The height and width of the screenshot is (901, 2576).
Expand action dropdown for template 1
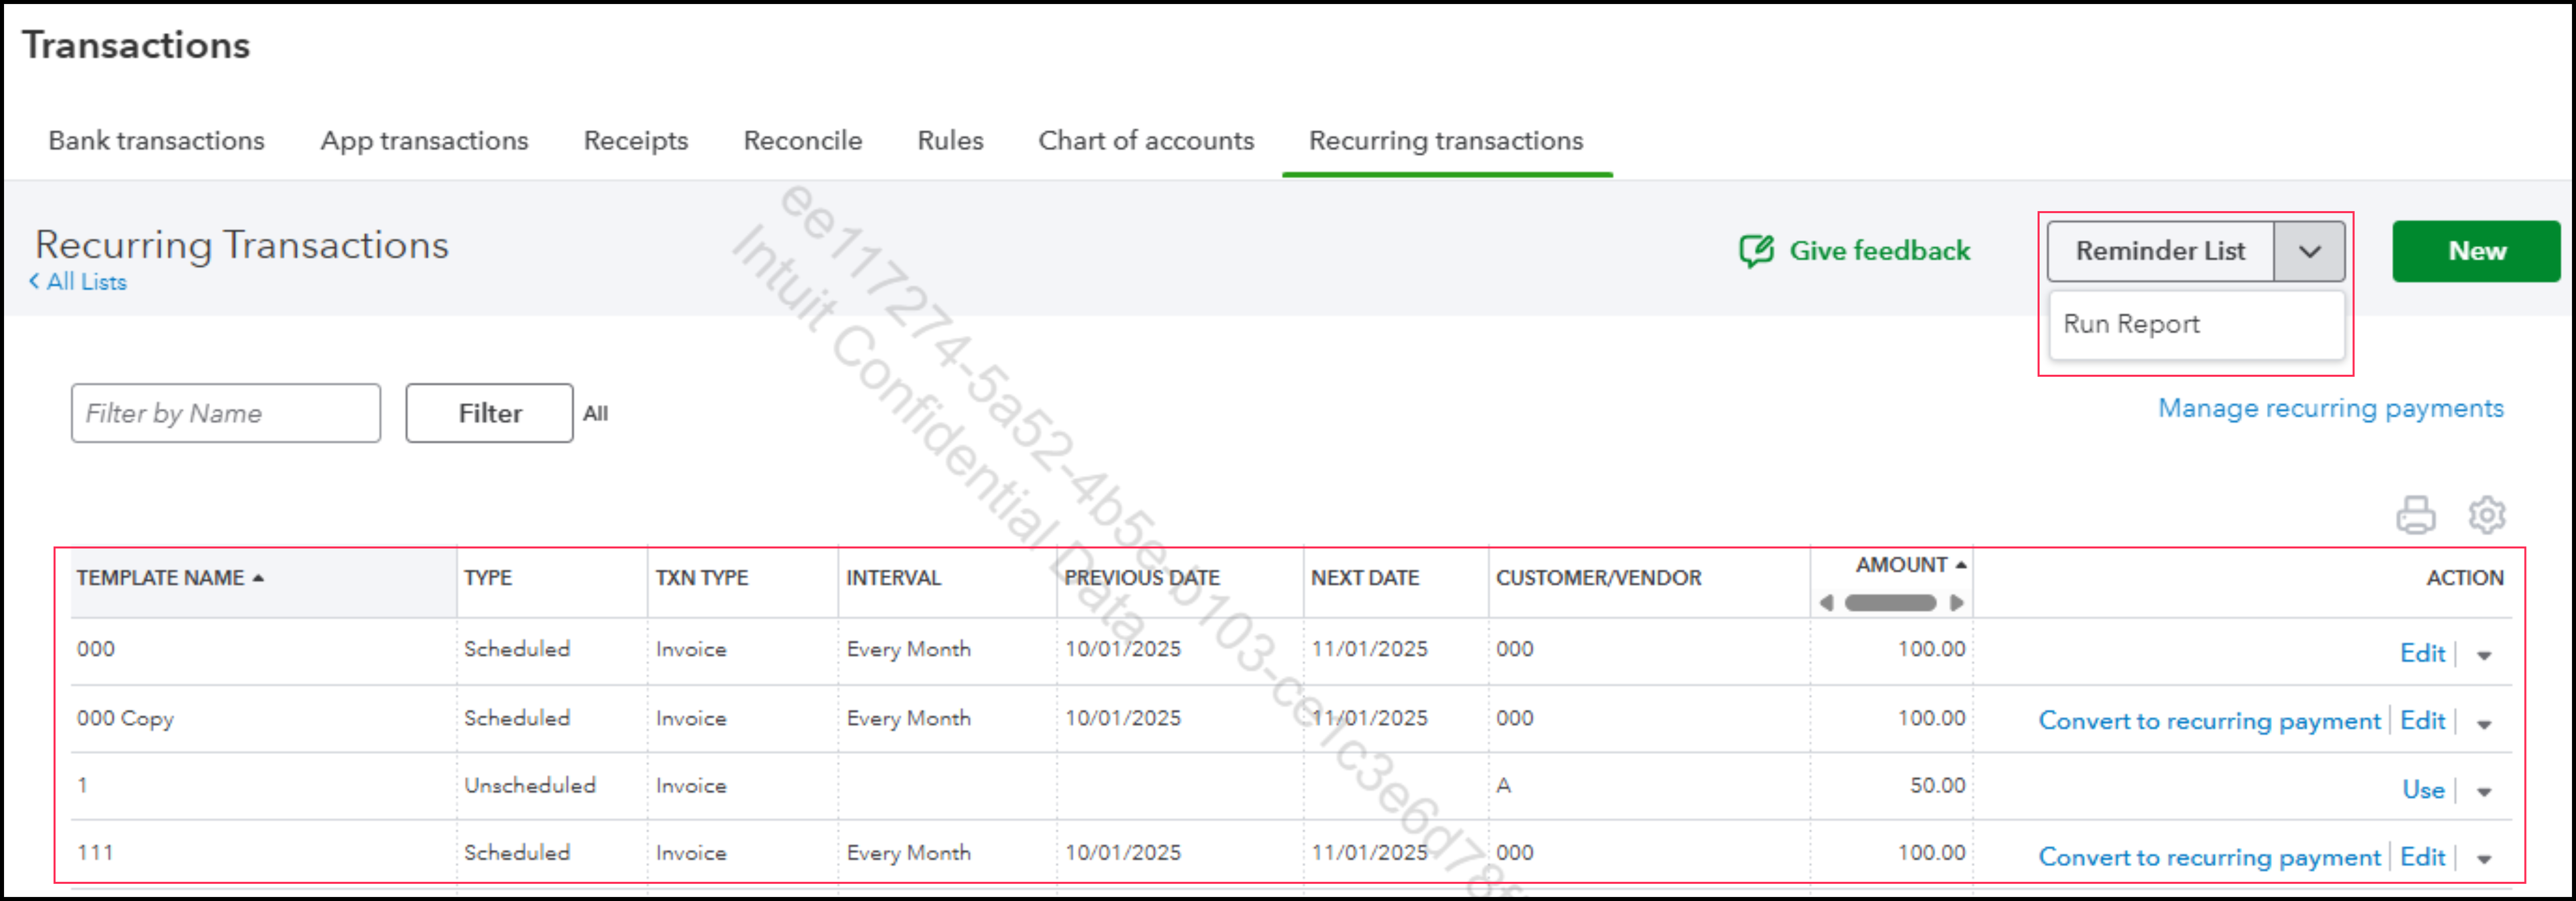coord(2484,792)
